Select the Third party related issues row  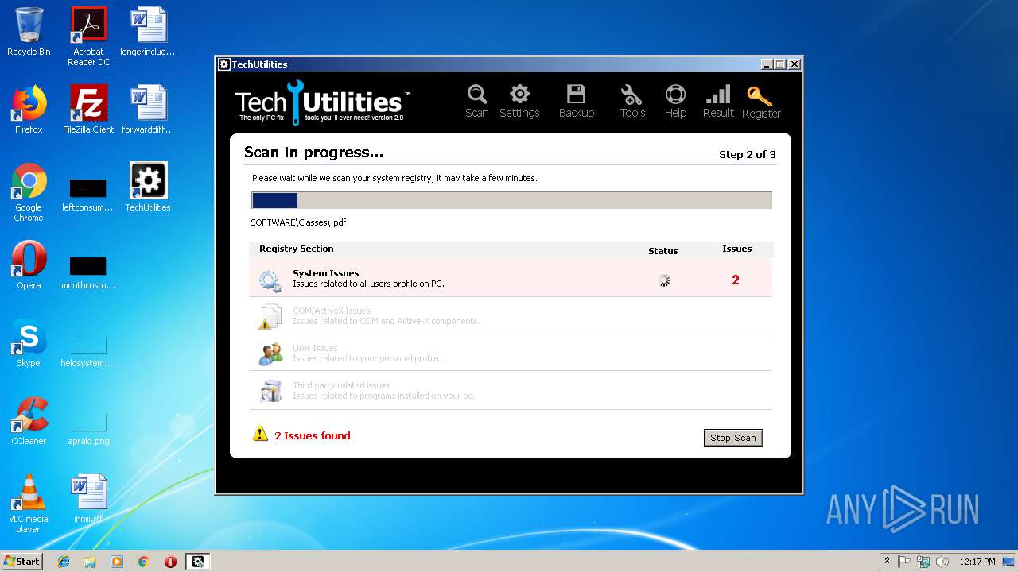(510, 390)
